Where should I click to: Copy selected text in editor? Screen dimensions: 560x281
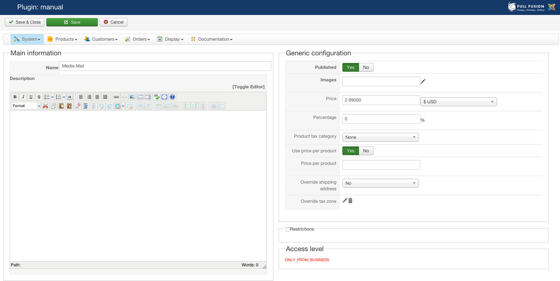tap(53, 106)
